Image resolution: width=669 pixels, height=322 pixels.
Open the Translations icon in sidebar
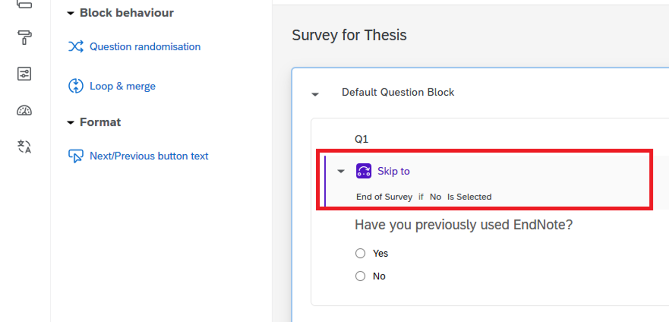click(24, 146)
